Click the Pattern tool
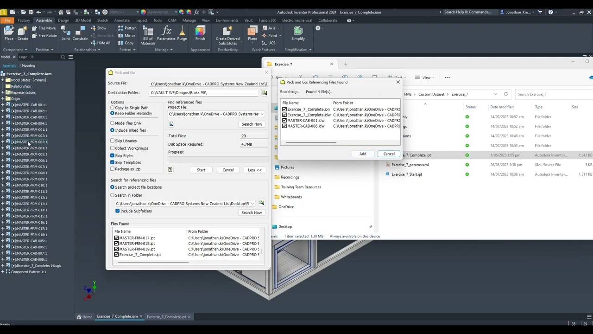Image resolution: width=593 pixels, height=334 pixels. [127, 28]
